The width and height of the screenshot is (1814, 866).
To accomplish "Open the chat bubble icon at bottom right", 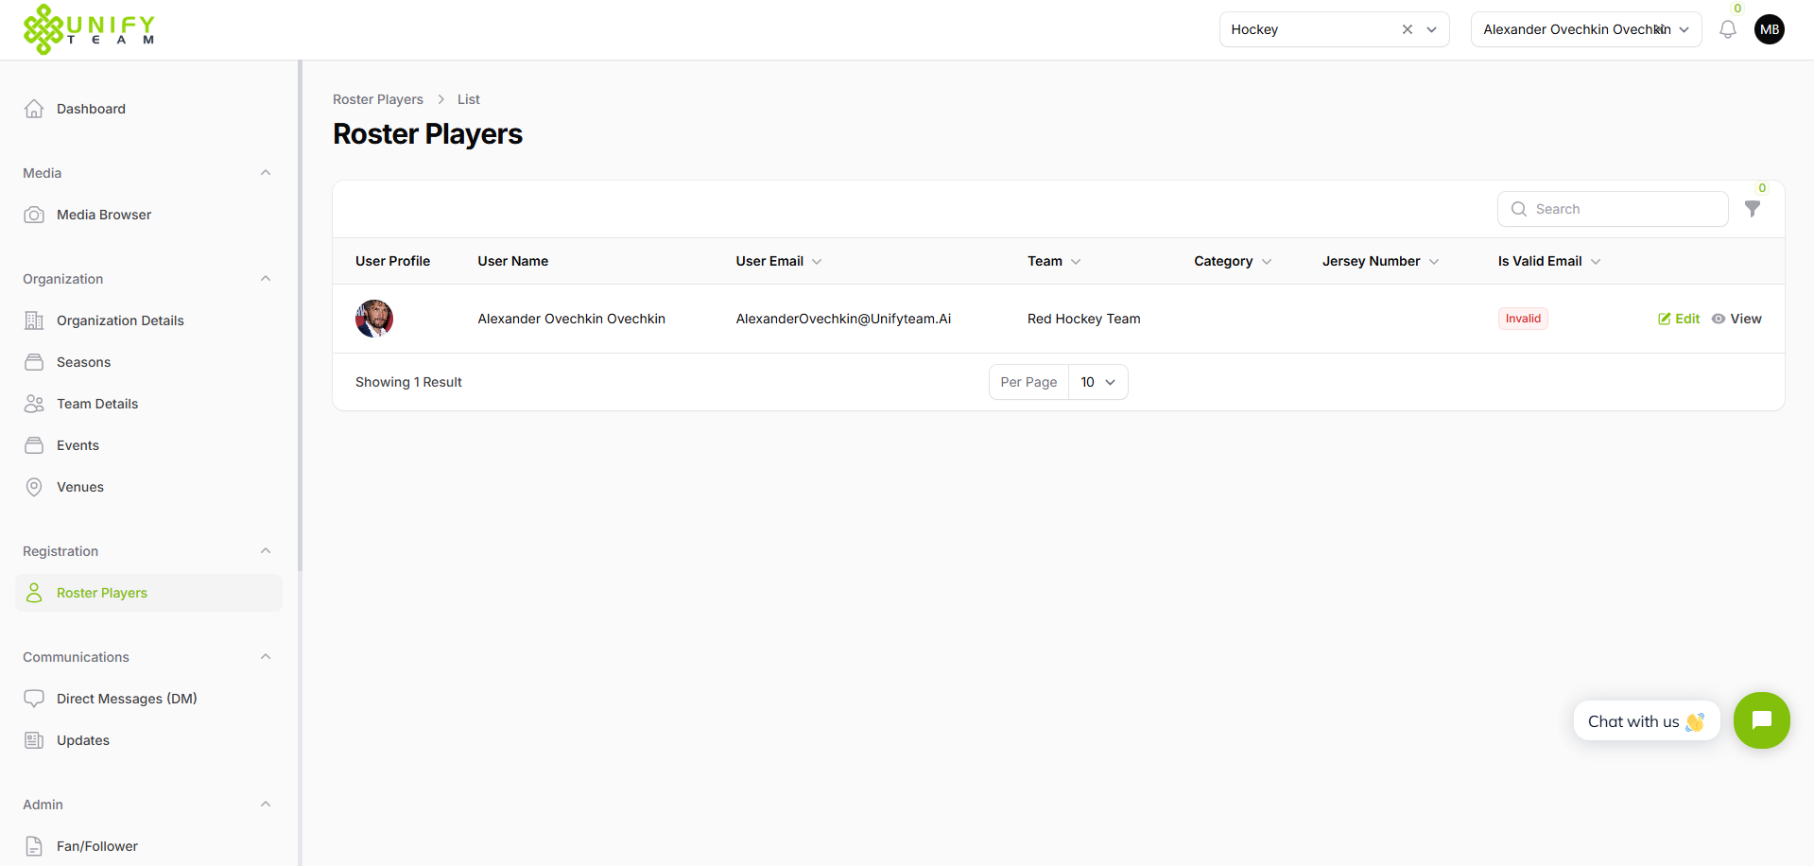I will click(x=1761, y=720).
